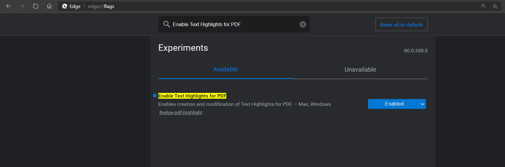Switch to the Unavailable tab
Viewport: 505px width, 167px height.
(x=360, y=70)
